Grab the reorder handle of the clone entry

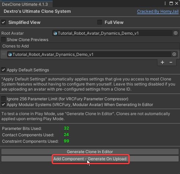pyautogui.click(x=4, y=54)
